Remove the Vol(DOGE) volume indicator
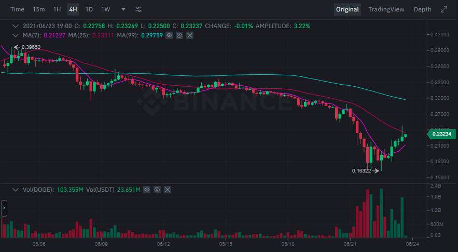Image resolution: width=458 pixels, height=252 pixels. tap(168, 190)
